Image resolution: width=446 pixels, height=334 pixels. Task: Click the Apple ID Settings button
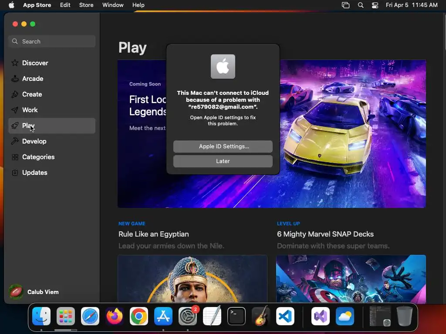pos(223,146)
